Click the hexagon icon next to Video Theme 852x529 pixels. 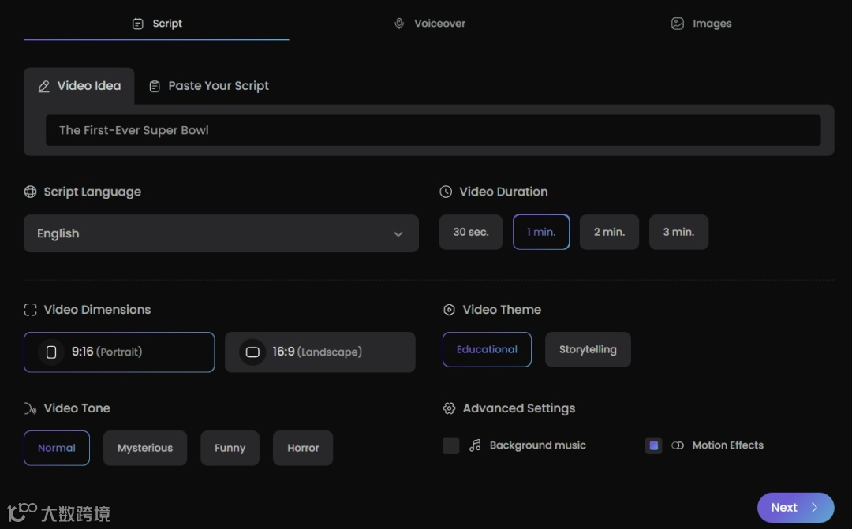449,310
